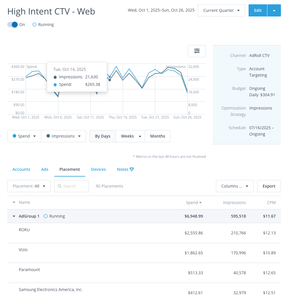This screenshot has width=289, height=302.
Task: Open the Placement: All filter dropdown
Action: [29, 186]
